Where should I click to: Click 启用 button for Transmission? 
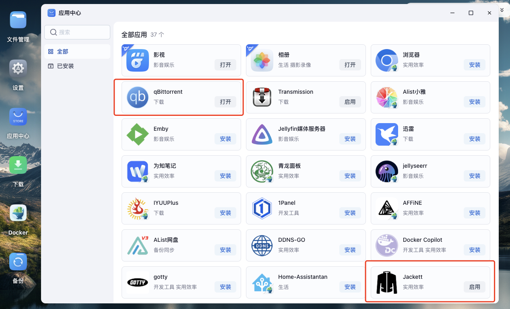coord(350,102)
